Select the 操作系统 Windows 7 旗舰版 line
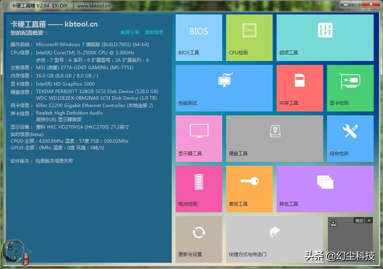The width and height of the screenshot is (383, 269). pyautogui.click(x=80, y=45)
